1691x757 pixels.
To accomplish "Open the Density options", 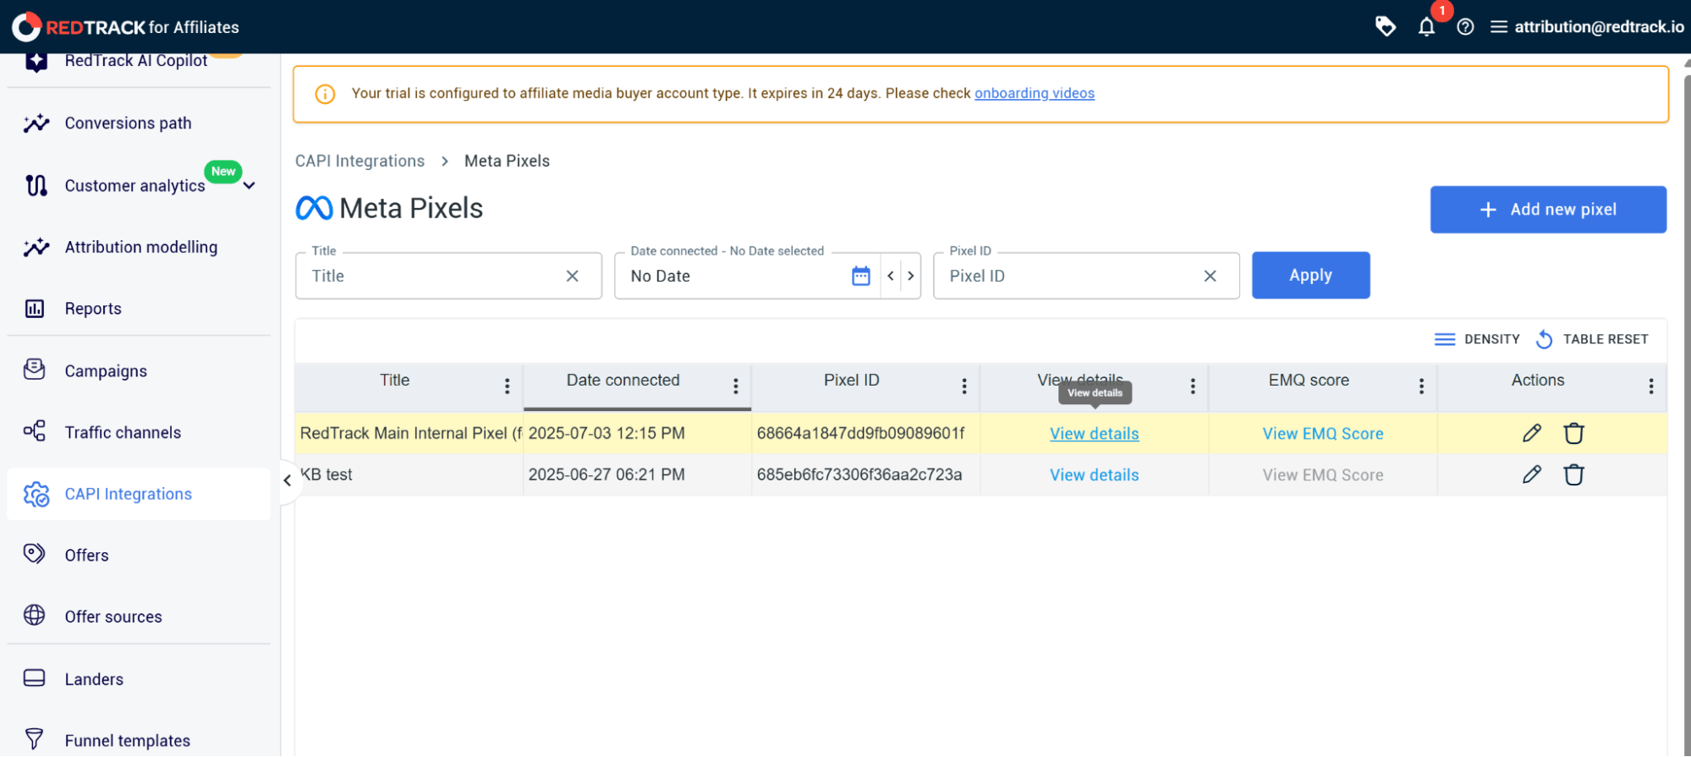I will pos(1477,339).
